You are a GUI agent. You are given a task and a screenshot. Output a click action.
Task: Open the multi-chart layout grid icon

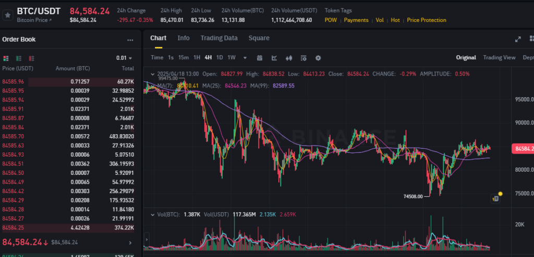click(531, 38)
